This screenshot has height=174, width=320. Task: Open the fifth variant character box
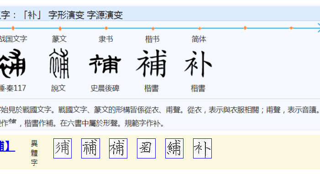click(x=174, y=148)
